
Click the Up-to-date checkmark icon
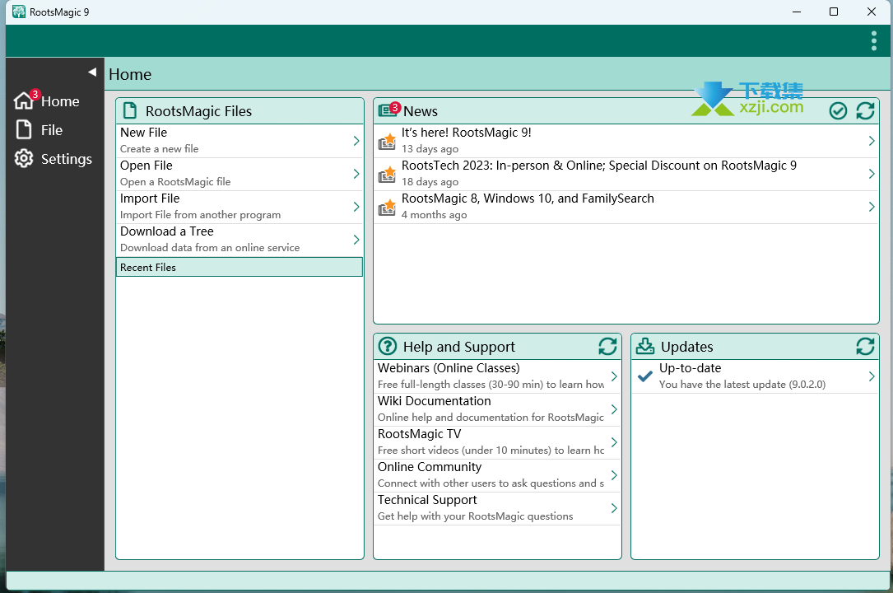645,376
